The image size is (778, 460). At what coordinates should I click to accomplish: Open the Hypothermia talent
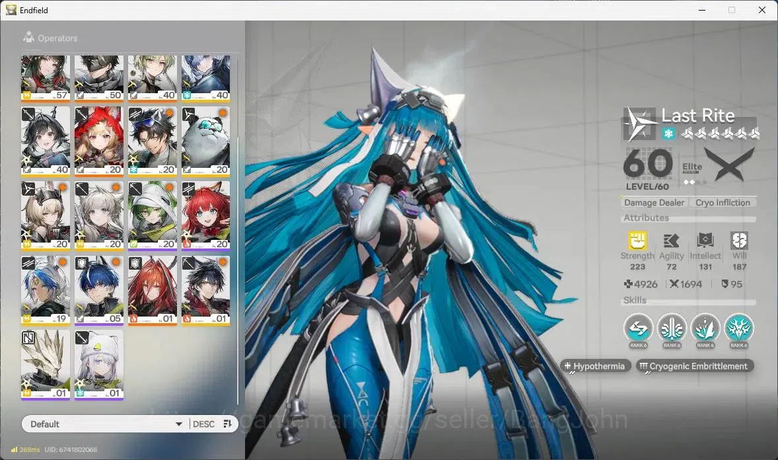pos(595,366)
